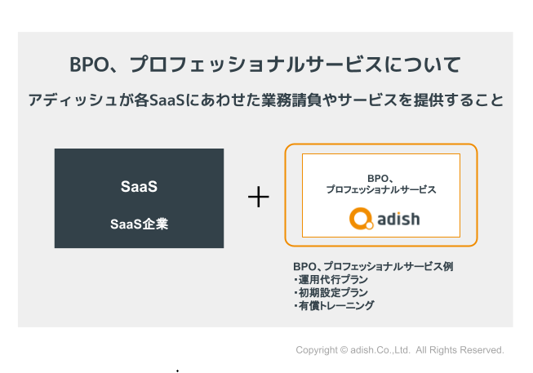Click All Rights Reserved footer text
This screenshot has width=533, height=373.
[460, 350]
